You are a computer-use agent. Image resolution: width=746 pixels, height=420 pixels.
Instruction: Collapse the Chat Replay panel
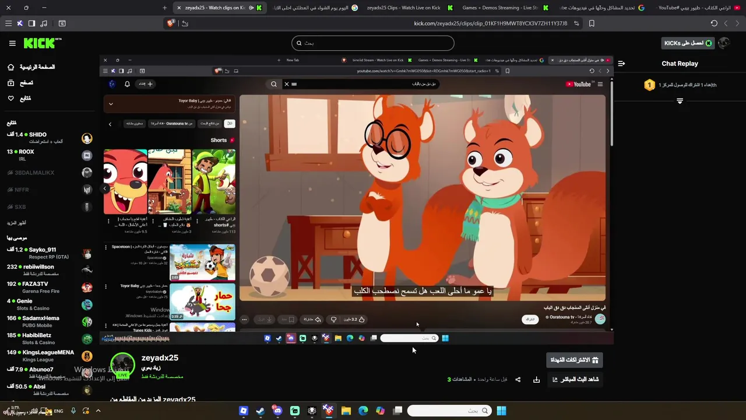tap(621, 64)
